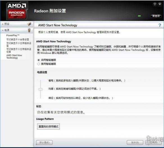The width and height of the screenshot is (164, 148).
Task: Select AMD Start Now Technology sidebar item
Action: (14, 57)
